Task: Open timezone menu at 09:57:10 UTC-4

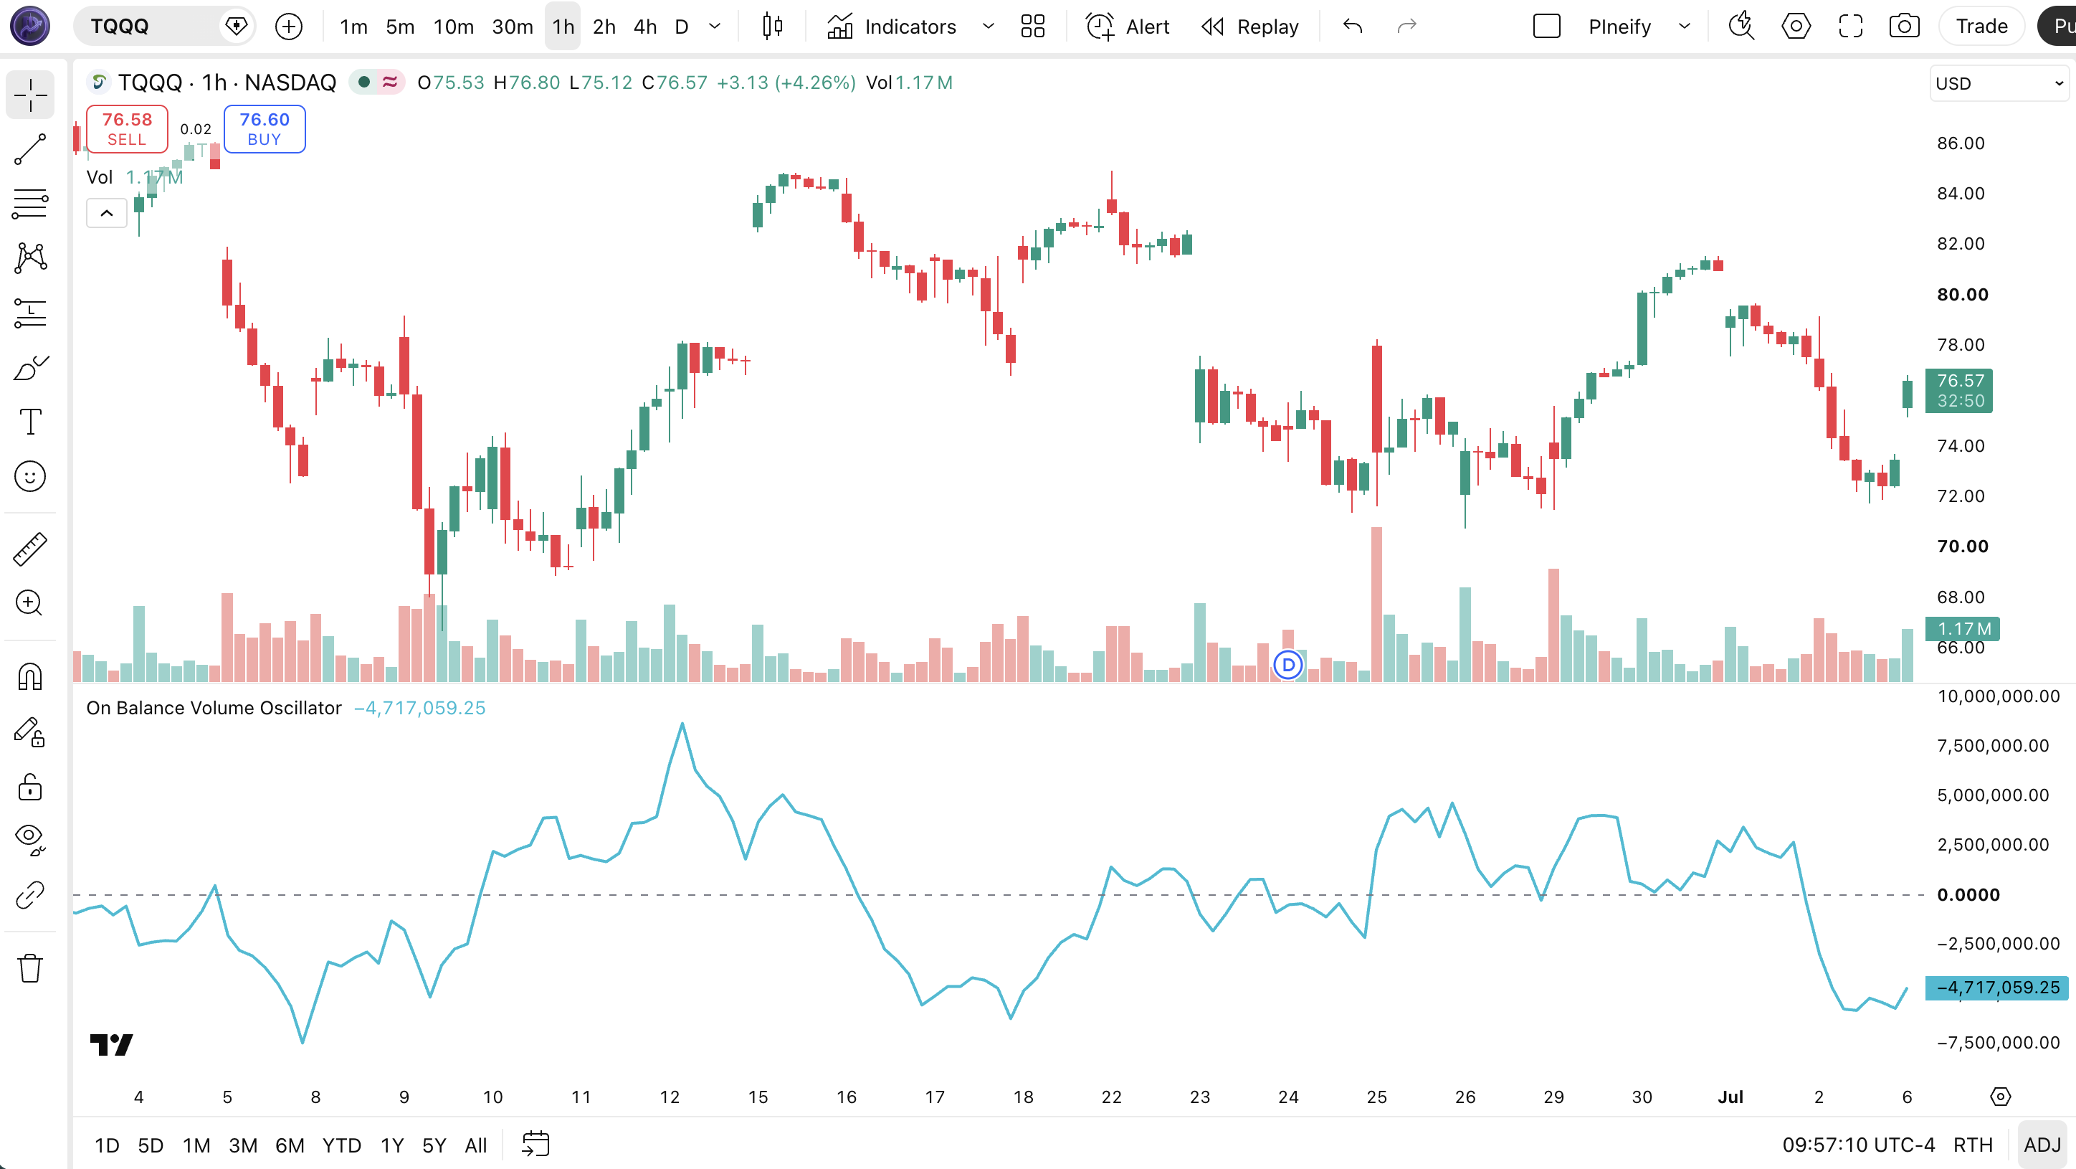Action: [1858, 1145]
